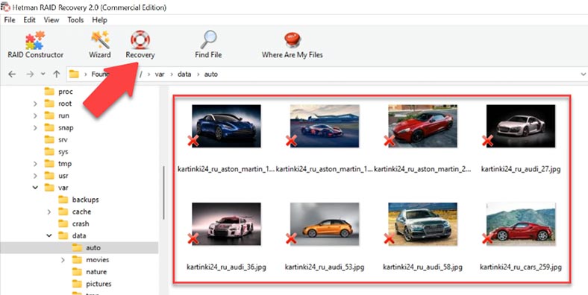Viewport: 588px width, 295px height.
Task: Open the File menu
Action: pos(10,20)
